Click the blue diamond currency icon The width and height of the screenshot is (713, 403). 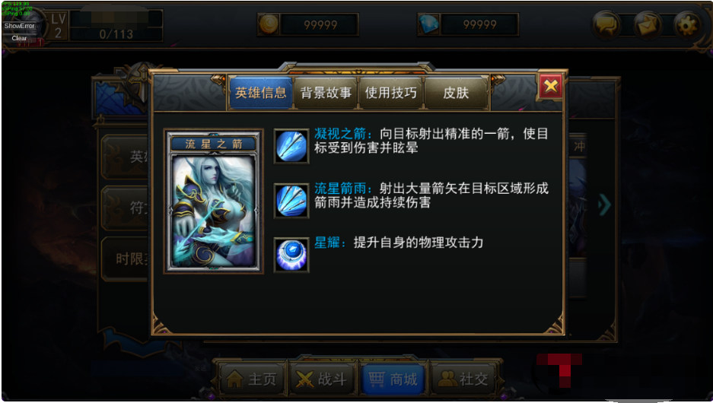428,24
